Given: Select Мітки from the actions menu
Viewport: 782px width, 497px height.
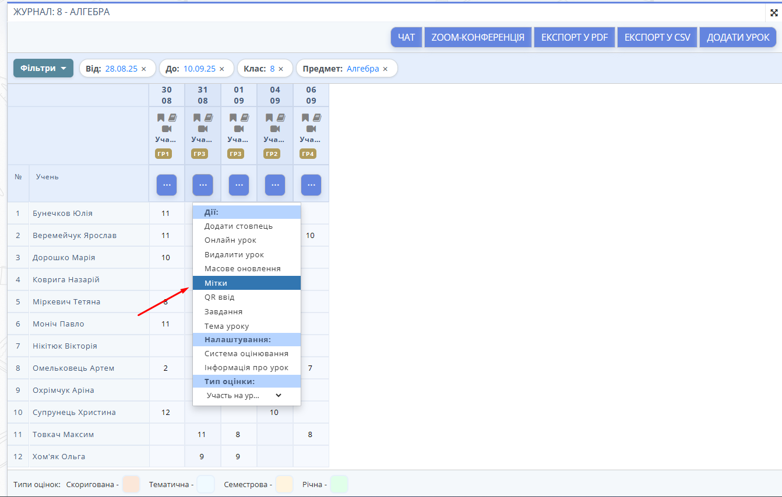Looking at the screenshot, I should pos(246,283).
